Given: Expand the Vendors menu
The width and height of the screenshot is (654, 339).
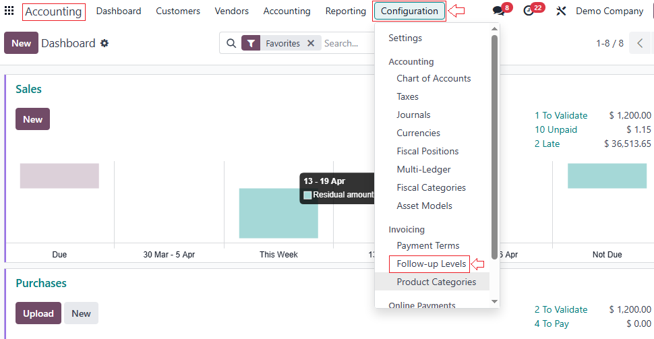Looking at the screenshot, I should point(231,11).
